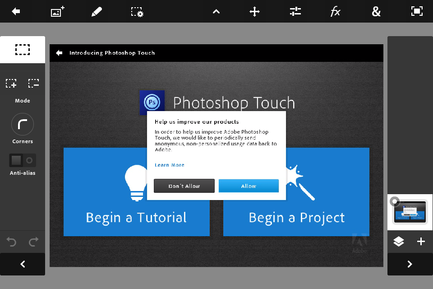The image size is (433, 289).
Task: Click the Don't Allow button
Action: tap(184, 186)
